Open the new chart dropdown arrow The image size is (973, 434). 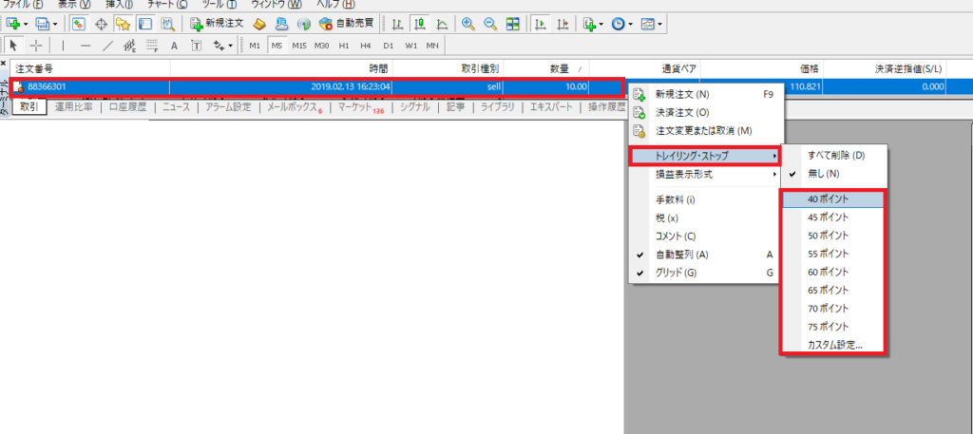click(25, 23)
